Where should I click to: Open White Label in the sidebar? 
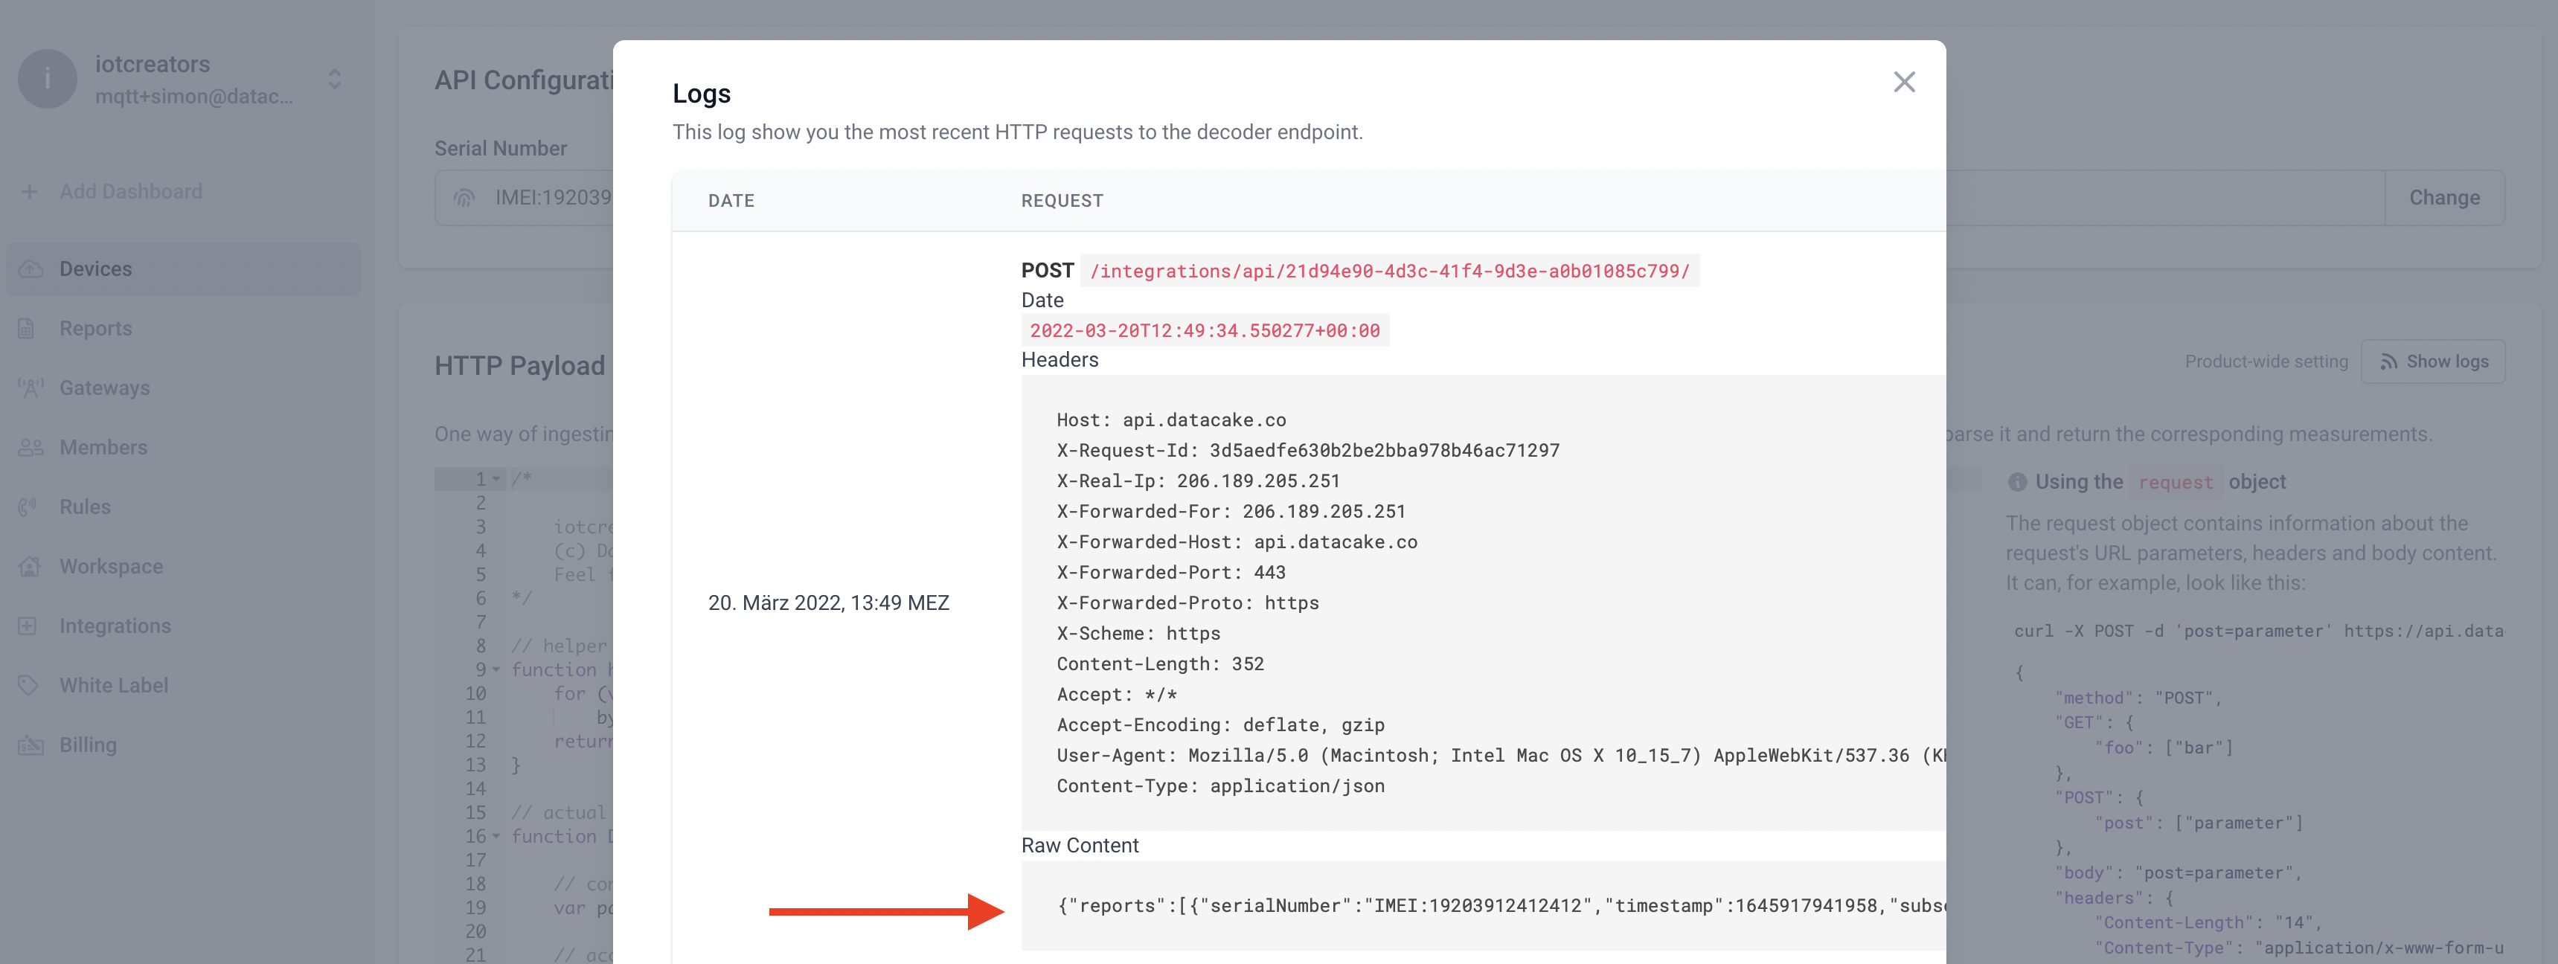tap(113, 685)
